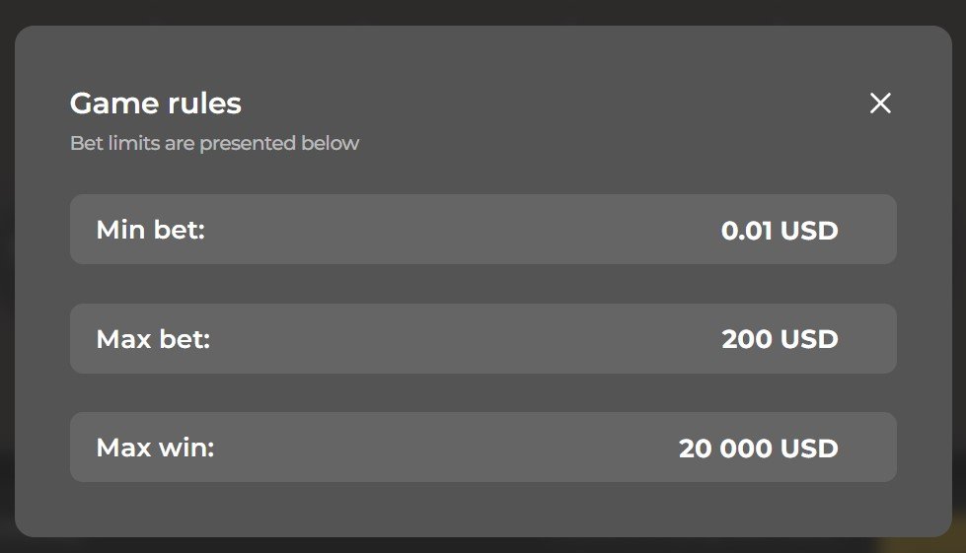Select the 200 amount in Max bet row
The width and height of the screenshot is (966, 553).
tap(747, 340)
